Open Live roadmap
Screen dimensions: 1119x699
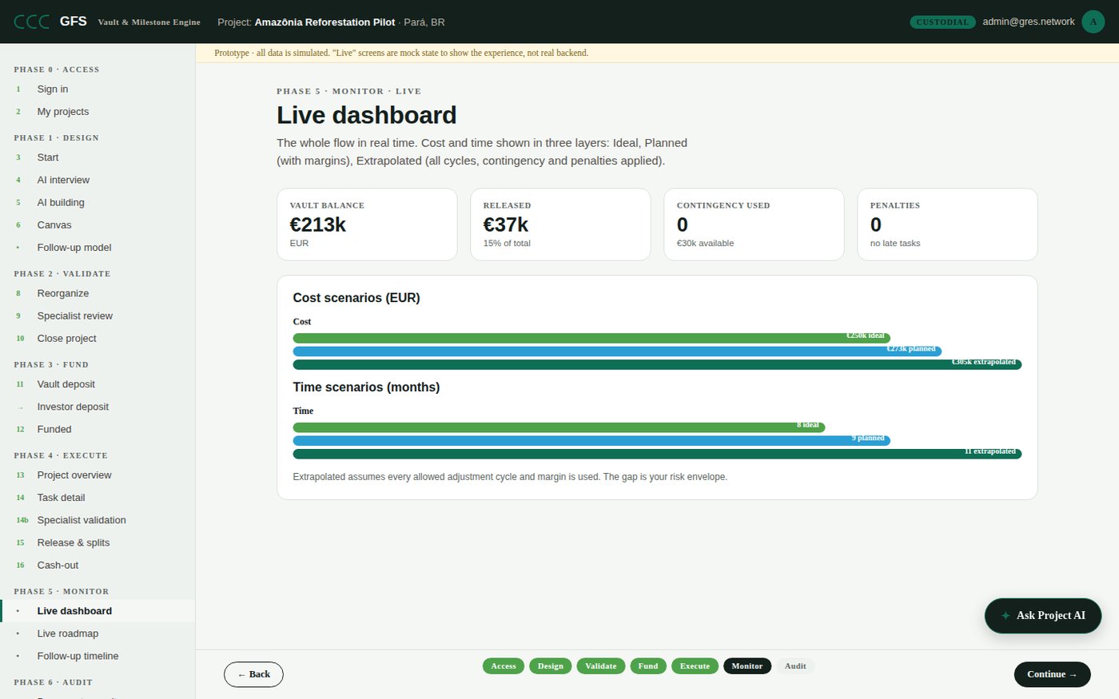(x=98, y=633)
